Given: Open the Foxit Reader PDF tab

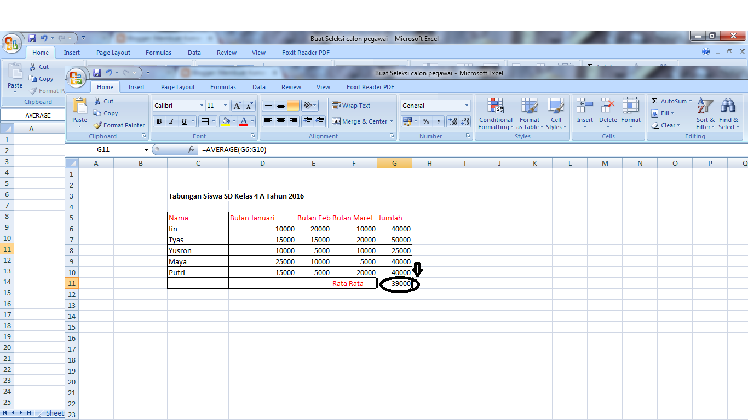Looking at the screenshot, I should (370, 86).
